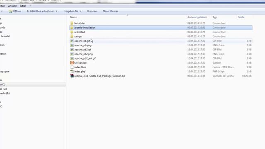Click the 09.07.2014 16:31 date cell
Viewport: 265px width, 149px height.
[x=196, y=28]
